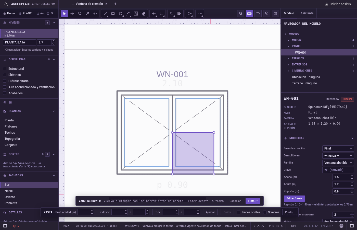Select the Line drawing tool
357x230 pixels.
[105, 14]
